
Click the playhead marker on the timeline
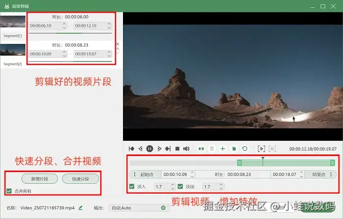tap(263, 158)
